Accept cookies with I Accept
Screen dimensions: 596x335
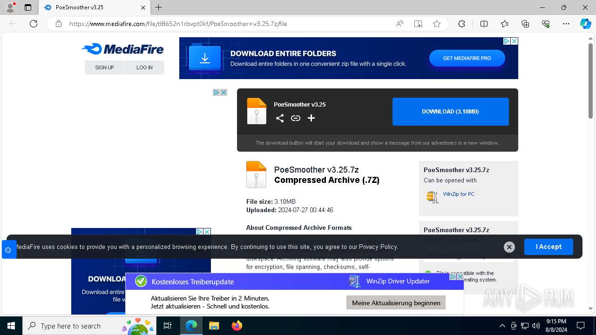[x=549, y=247]
